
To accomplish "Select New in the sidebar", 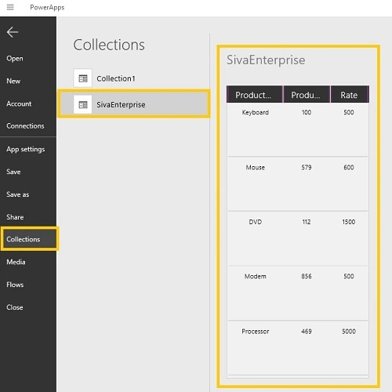I will point(13,81).
